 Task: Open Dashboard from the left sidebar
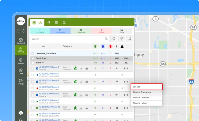pyautogui.click(x=21, y=41)
